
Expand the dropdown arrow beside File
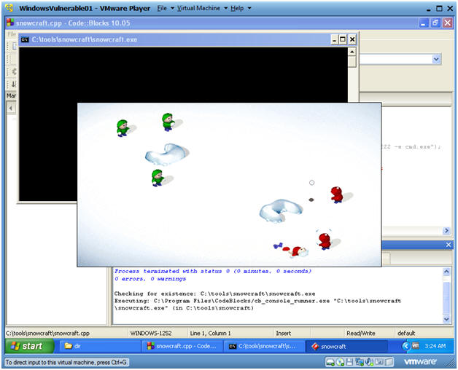pyautogui.click(x=172, y=8)
